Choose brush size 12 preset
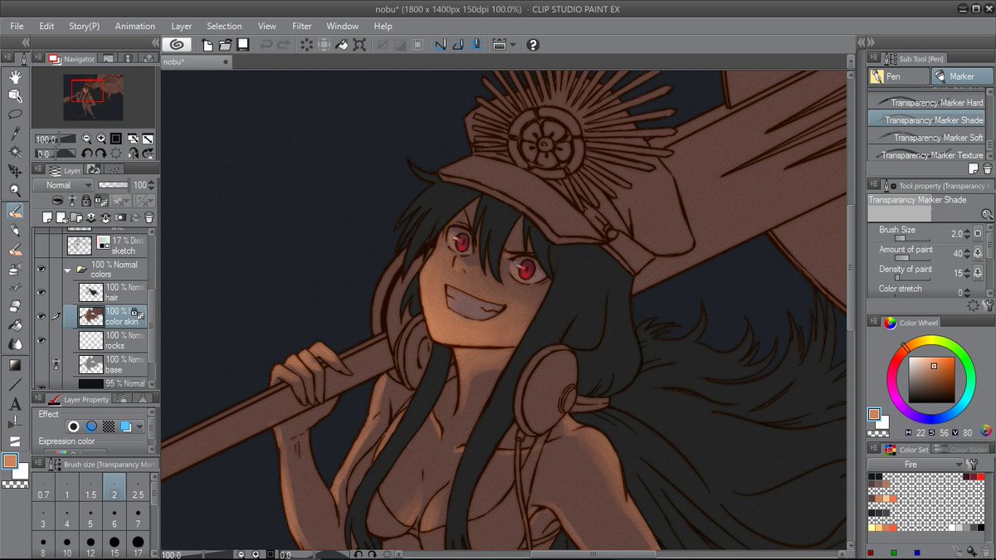Screen dimensions: 996x560 [x=90, y=546]
